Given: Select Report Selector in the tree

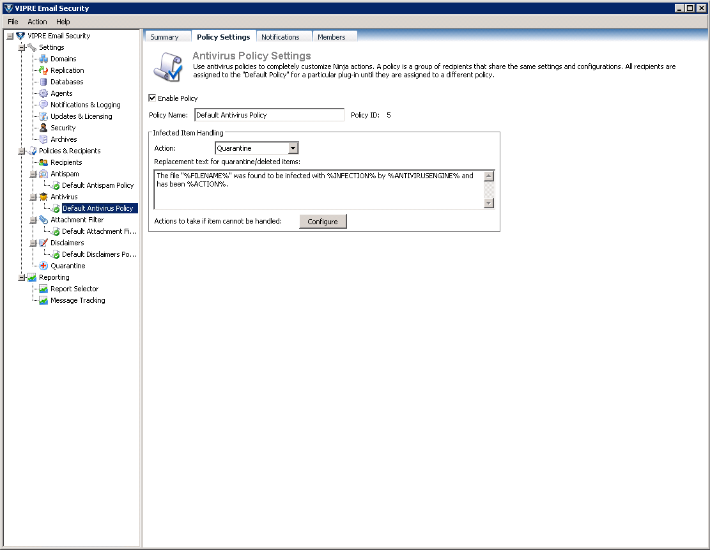Looking at the screenshot, I should 74,289.
